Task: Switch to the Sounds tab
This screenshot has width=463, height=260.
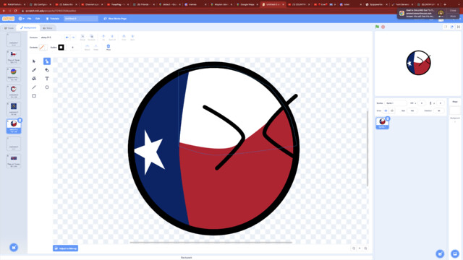Action: 47,28
